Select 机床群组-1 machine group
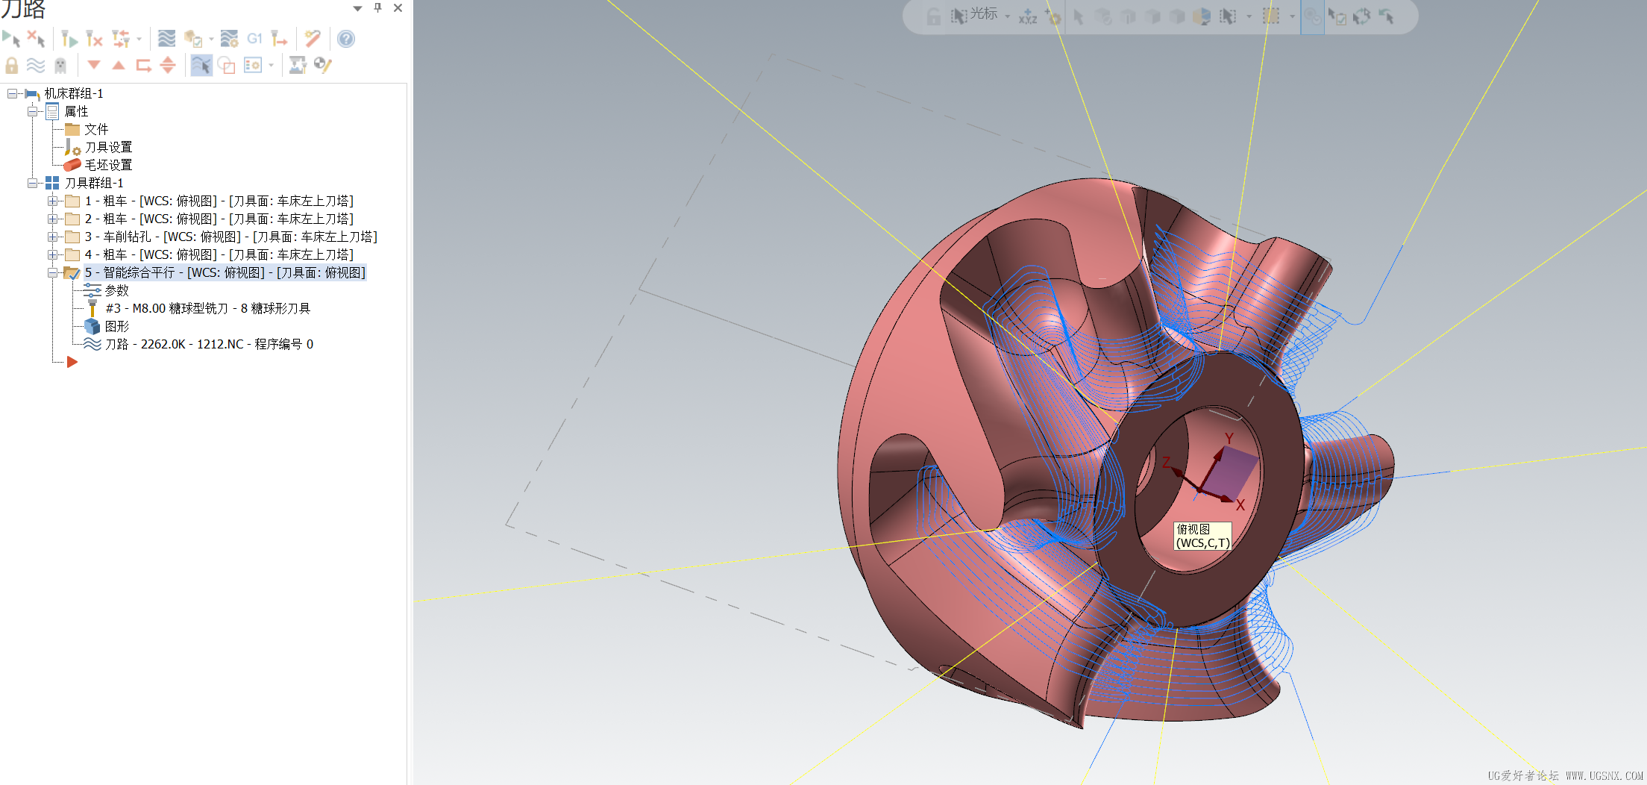The image size is (1647, 785). [x=74, y=93]
